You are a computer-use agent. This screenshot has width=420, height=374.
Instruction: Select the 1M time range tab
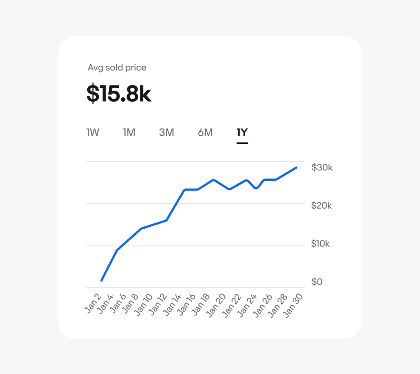pyautogui.click(x=129, y=132)
